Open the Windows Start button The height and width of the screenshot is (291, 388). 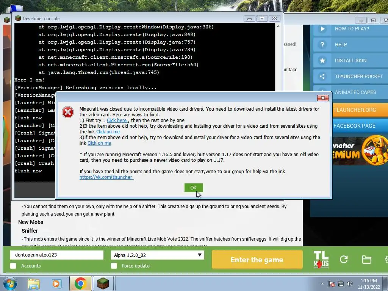pyautogui.click(x=9, y=283)
